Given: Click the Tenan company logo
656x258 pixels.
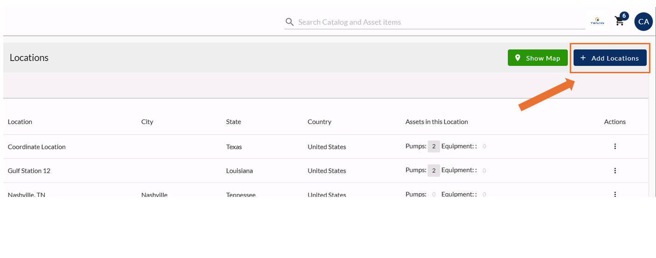Looking at the screenshot, I should [x=597, y=21].
